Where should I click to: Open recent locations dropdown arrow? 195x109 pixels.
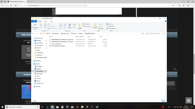38,34
